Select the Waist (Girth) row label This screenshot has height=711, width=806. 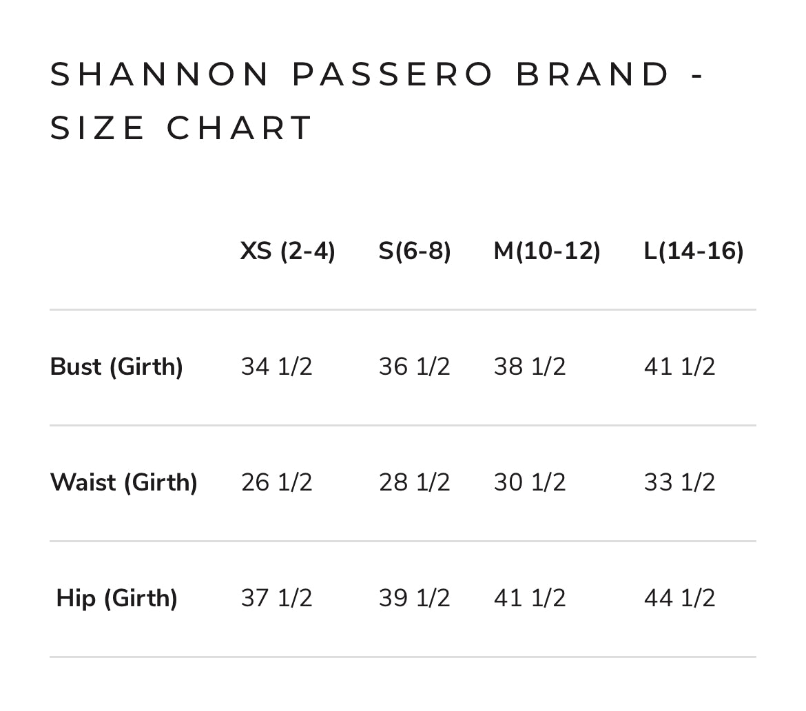124,482
